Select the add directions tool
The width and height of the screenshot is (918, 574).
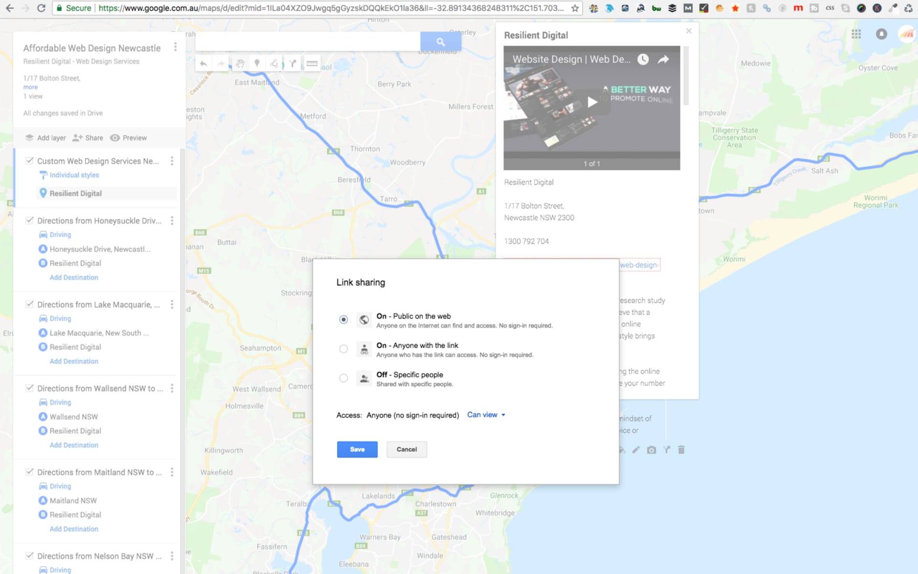(293, 64)
